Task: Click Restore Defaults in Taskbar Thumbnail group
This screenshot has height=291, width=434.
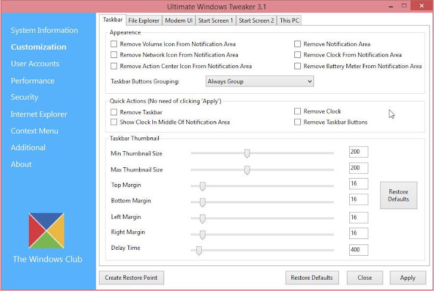Action: [399, 195]
